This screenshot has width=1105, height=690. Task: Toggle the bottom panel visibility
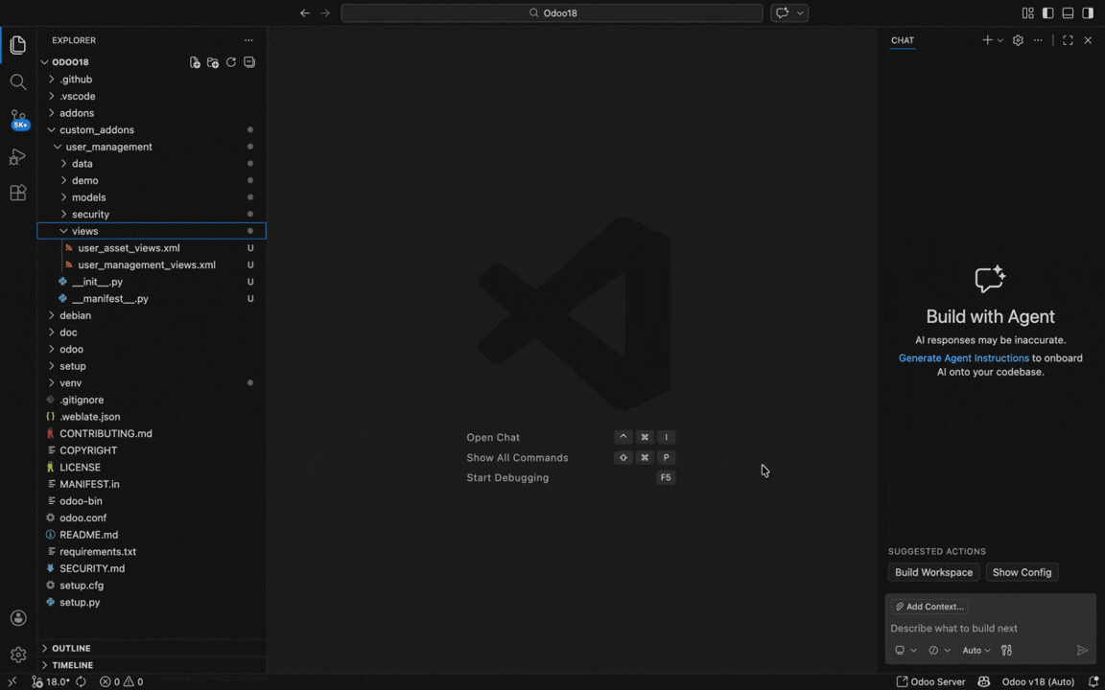pos(1068,12)
